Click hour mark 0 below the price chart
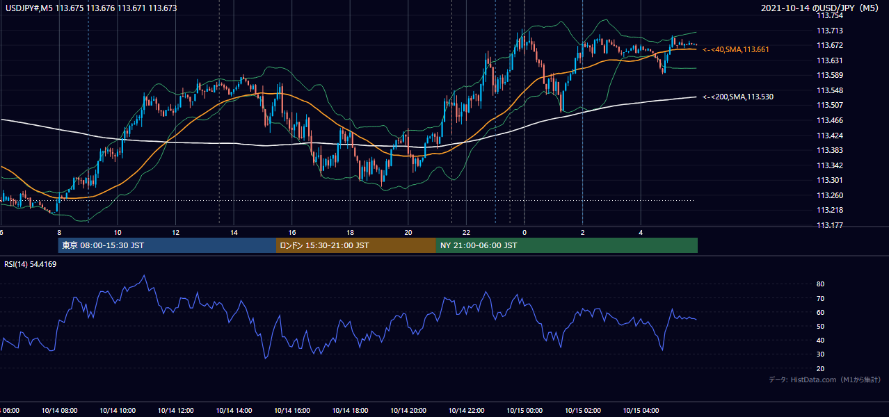This screenshot has width=889, height=417. coord(524,233)
